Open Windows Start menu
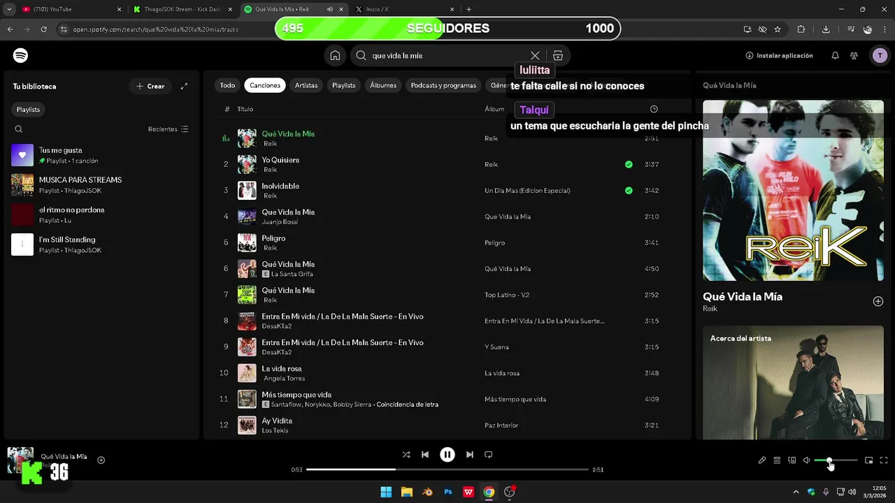Viewport: 895px width, 503px height. tap(386, 492)
